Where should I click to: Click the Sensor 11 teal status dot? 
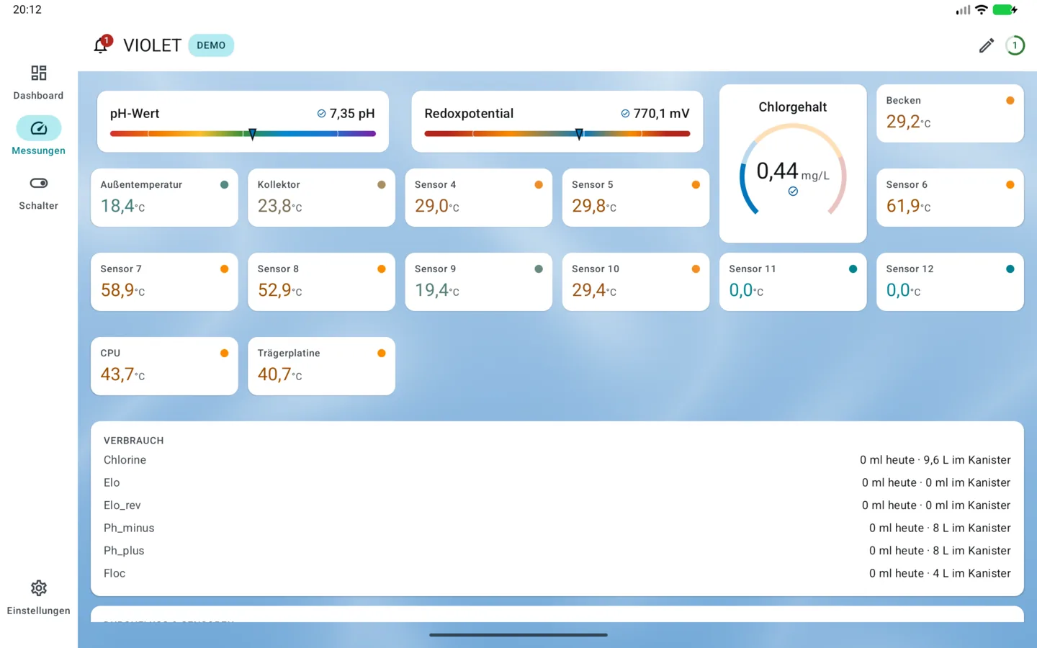853,269
